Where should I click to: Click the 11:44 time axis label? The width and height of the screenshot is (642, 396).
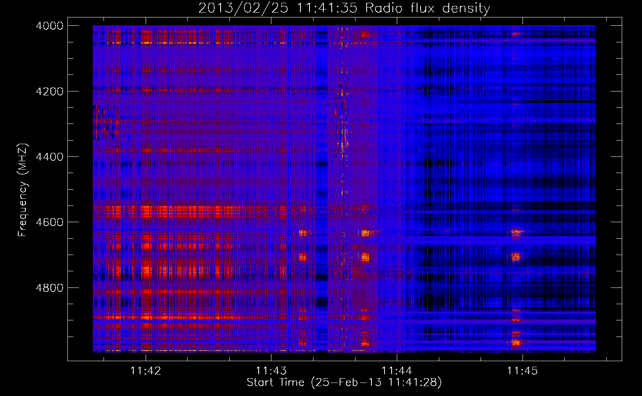pos(397,371)
